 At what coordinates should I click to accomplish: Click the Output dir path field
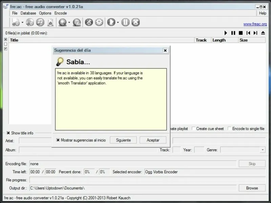133,188
